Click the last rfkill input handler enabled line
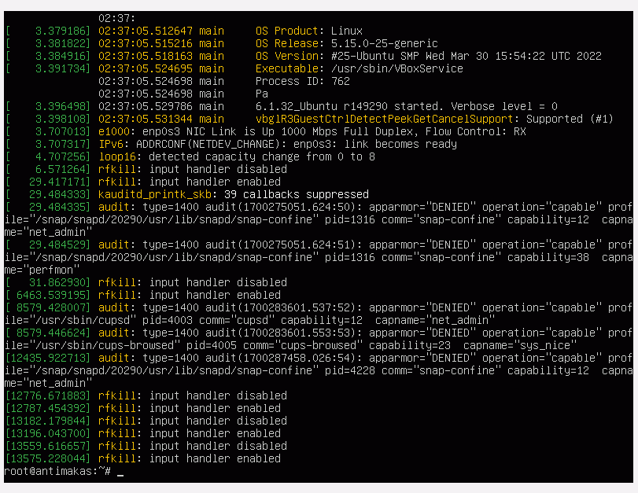The width and height of the screenshot is (638, 493). (x=143, y=458)
